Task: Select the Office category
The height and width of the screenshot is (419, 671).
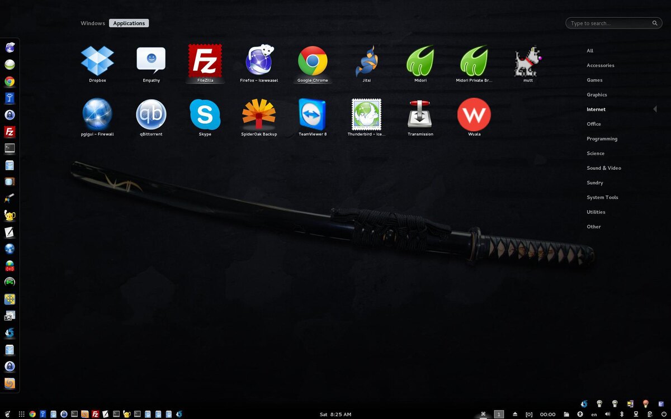Action: 594,124
